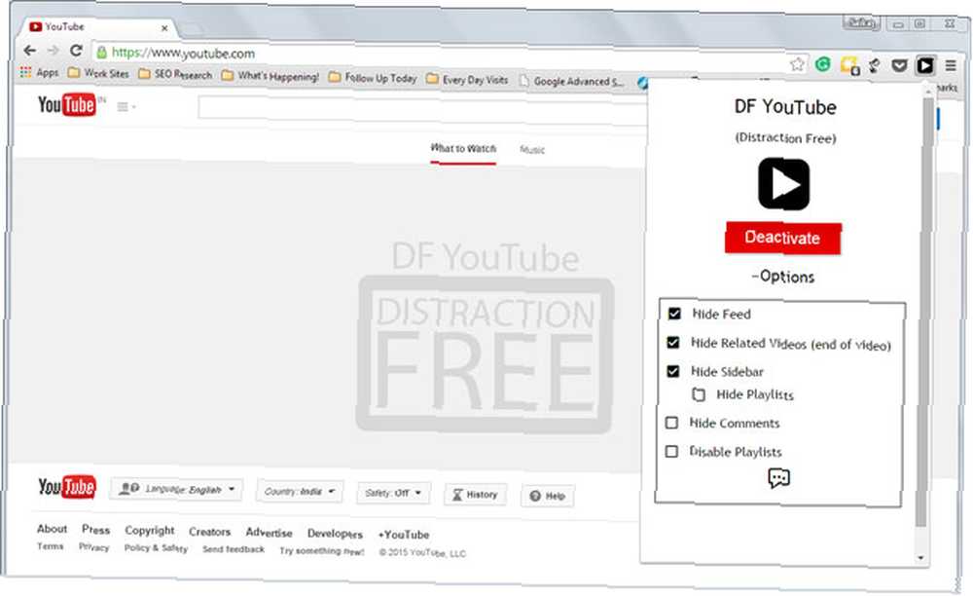Click the Help button
The height and width of the screenshot is (596, 973).
[548, 496]
